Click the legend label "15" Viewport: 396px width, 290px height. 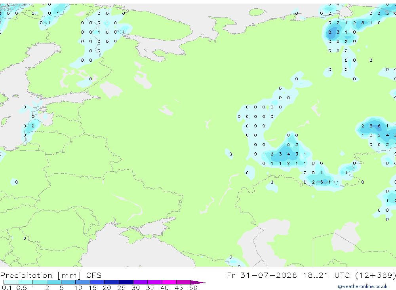[x=92, y=288]
